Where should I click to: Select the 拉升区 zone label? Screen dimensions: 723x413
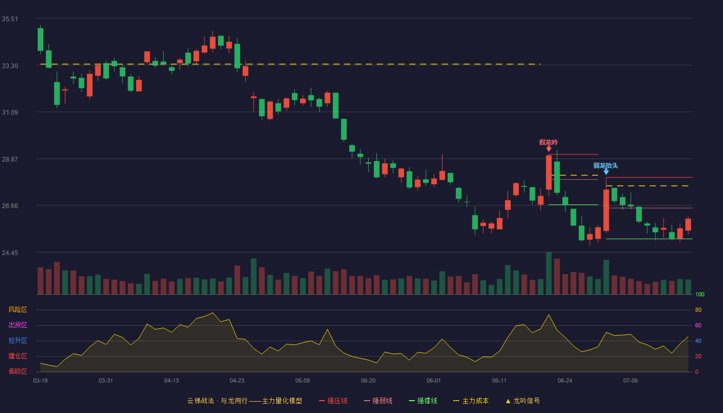tap(18, 341)
